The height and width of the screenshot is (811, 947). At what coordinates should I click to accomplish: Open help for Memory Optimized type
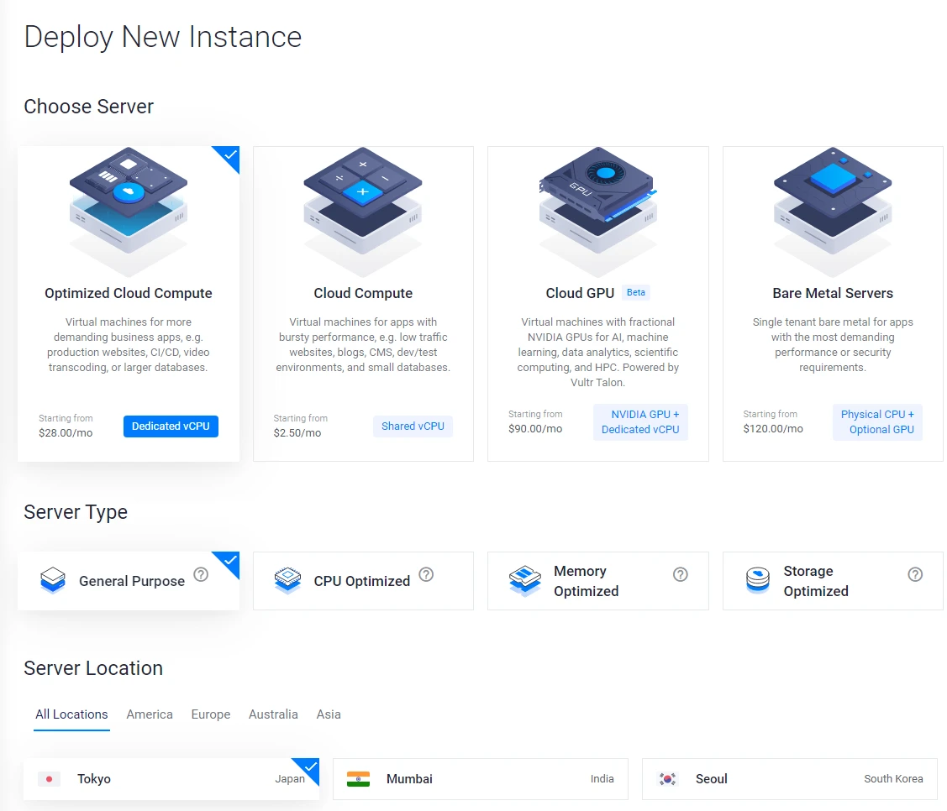pyautogui.click(x=681, y=574)
